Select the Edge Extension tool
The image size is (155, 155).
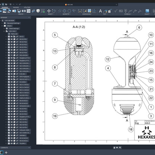click(74, 11)
